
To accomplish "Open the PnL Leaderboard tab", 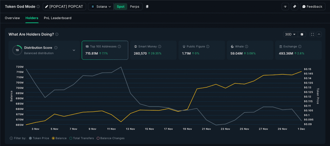I will click(x=58, y=18).
